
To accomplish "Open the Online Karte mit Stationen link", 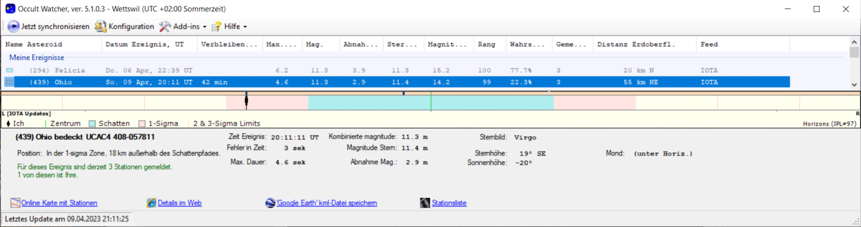I will 59,203.
